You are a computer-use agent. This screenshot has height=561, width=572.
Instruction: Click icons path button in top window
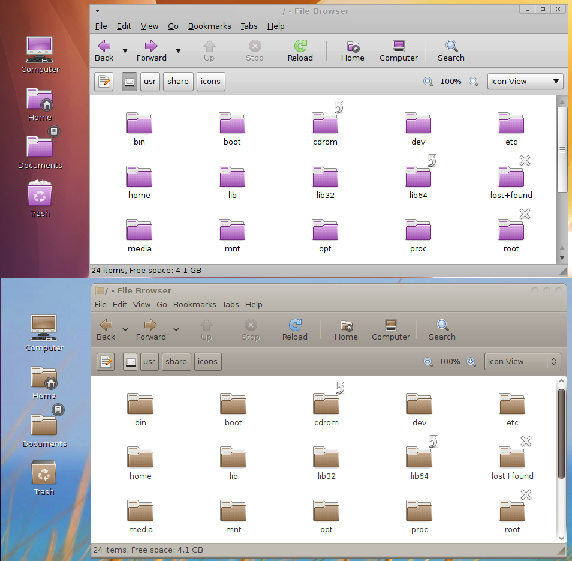210,82
